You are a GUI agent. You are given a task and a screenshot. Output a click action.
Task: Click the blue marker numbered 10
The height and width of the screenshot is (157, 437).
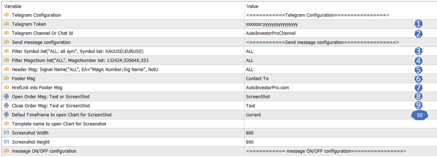(419, 115)
